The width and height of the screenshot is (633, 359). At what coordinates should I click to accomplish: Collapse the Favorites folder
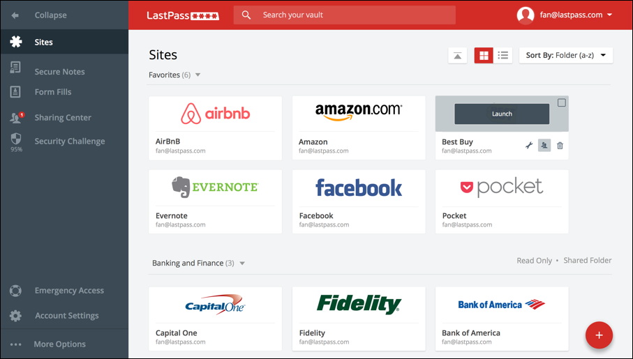tap(198, 75)
